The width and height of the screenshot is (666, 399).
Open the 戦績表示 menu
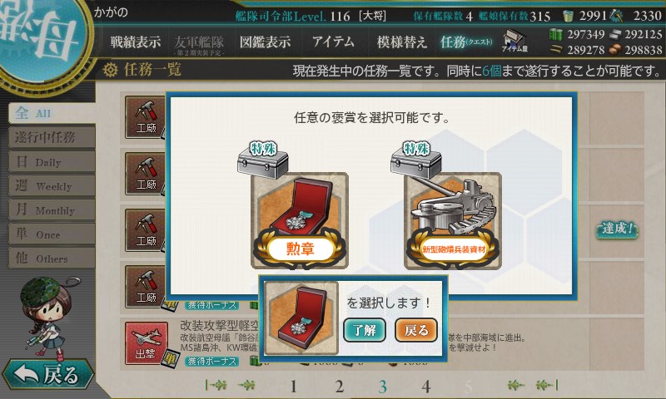click(x=136, y=42)
